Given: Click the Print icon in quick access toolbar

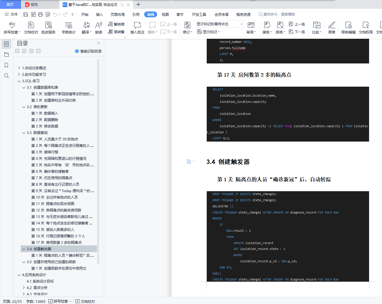Looking at the screenshot, I should click(x=40, y=14).
